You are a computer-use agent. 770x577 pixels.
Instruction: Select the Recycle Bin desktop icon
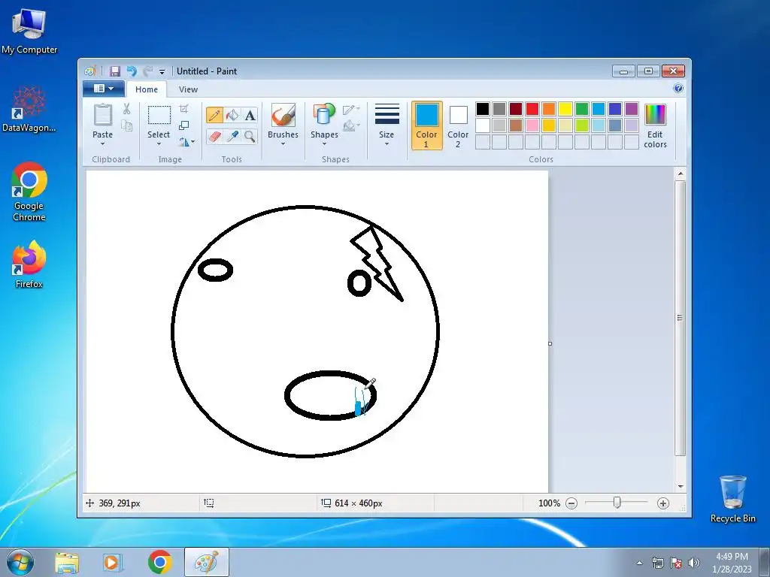click(x=732, y=499)
